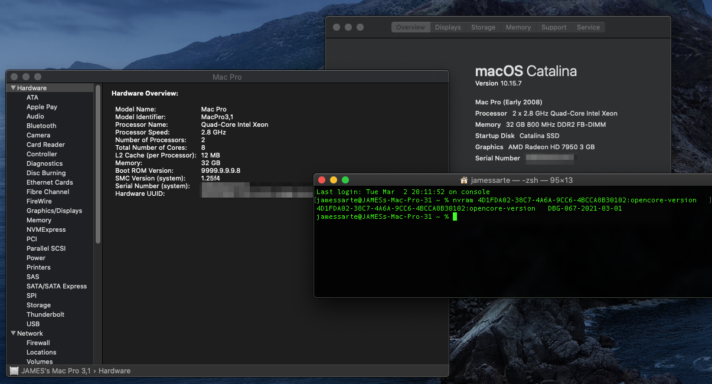This screenshot has height=384, width=712.
Task: Open the Service tab in About This Mac
Action: pos(589,27)
